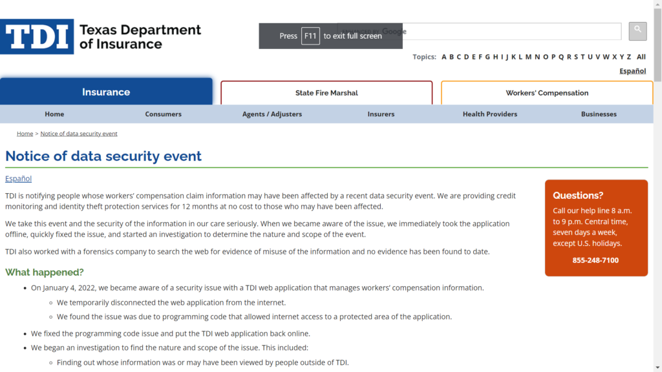Open topics letter M
Image resolution: width=662 pixels, height=372 pixels.
point(528,57)
